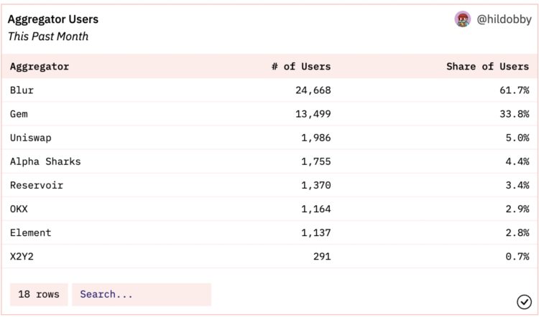
Task: Click the hildobby avatar icon
Action: pos(463,19)
